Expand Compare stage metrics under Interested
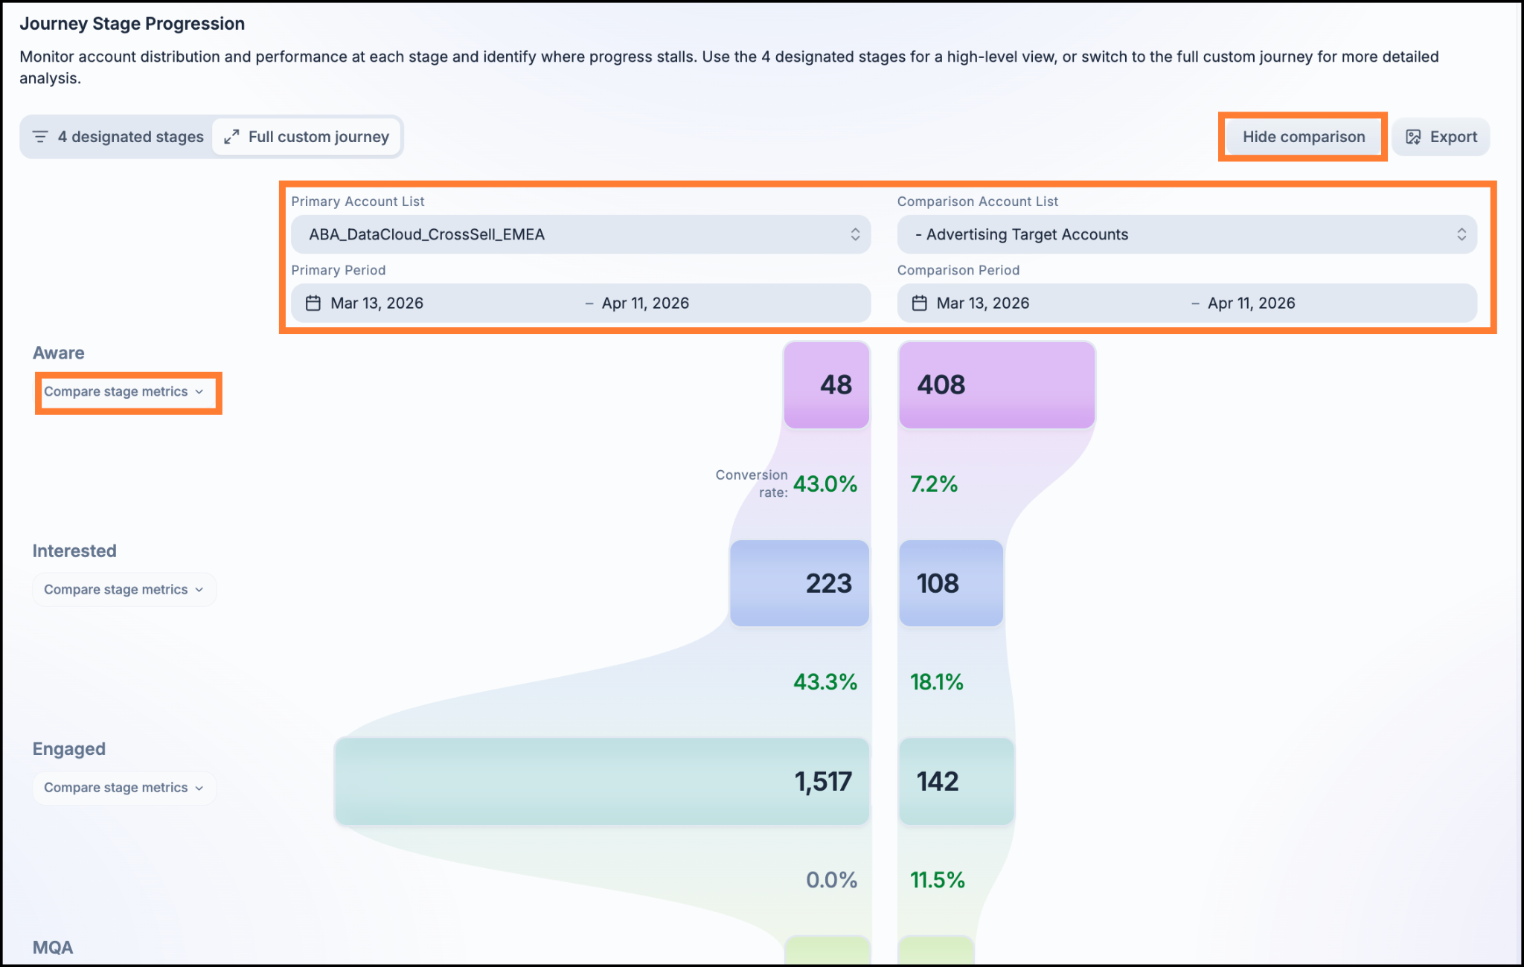The height and width of the screenshot is (967, 1524). (x=124, y=590)
